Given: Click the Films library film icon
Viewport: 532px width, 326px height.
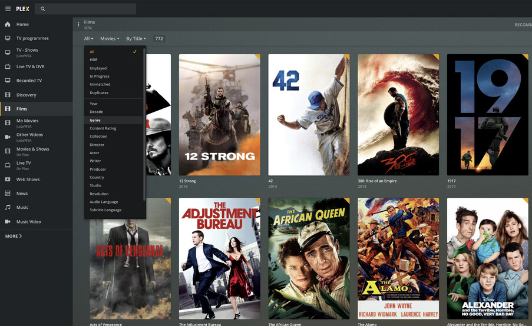Looking at the screenshot, I should point(8,109).
